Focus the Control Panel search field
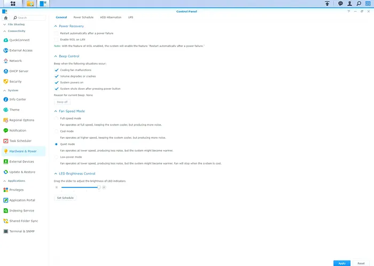Image resolution: width=374 pixels, height=266 pixels. [x=29, y=18]
